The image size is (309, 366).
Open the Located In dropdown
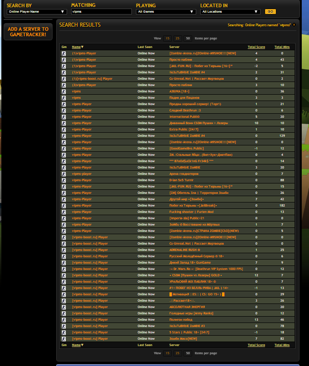coord(230,12)
